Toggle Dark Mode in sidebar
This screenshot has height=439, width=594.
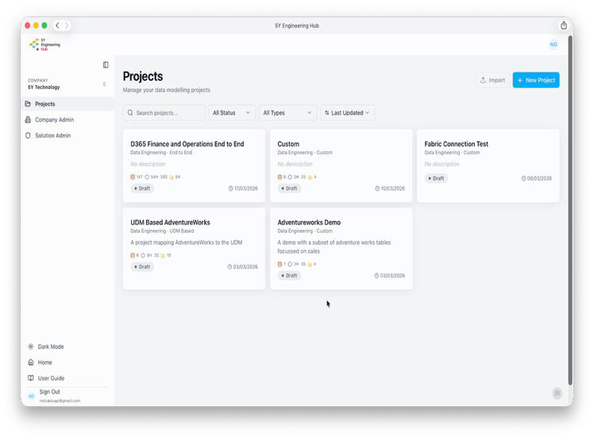[45, 347]
